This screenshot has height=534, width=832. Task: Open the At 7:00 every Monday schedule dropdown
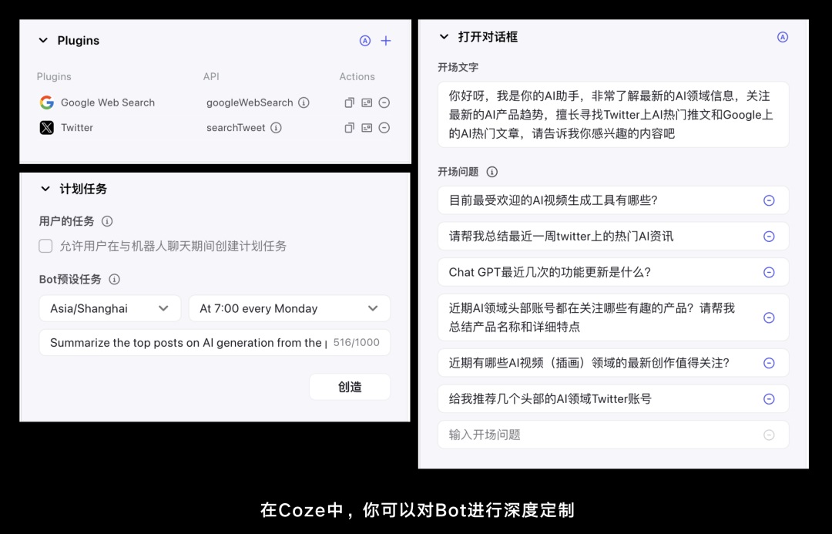coord(290,308)
